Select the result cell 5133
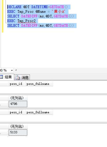Image resolution: width=107 pixels, height=147 pixels. tap(18, 132)
